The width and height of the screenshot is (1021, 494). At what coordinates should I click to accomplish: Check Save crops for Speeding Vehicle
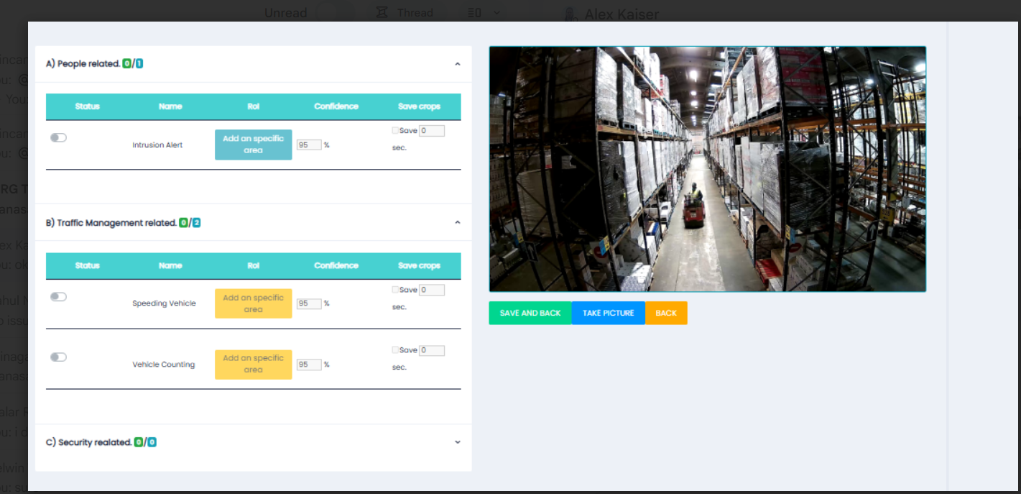[x=395, y=290]
